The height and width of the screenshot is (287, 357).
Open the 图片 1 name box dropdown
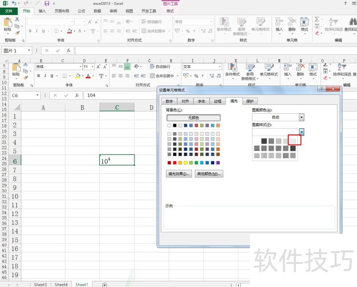click(x=29, y=50)
